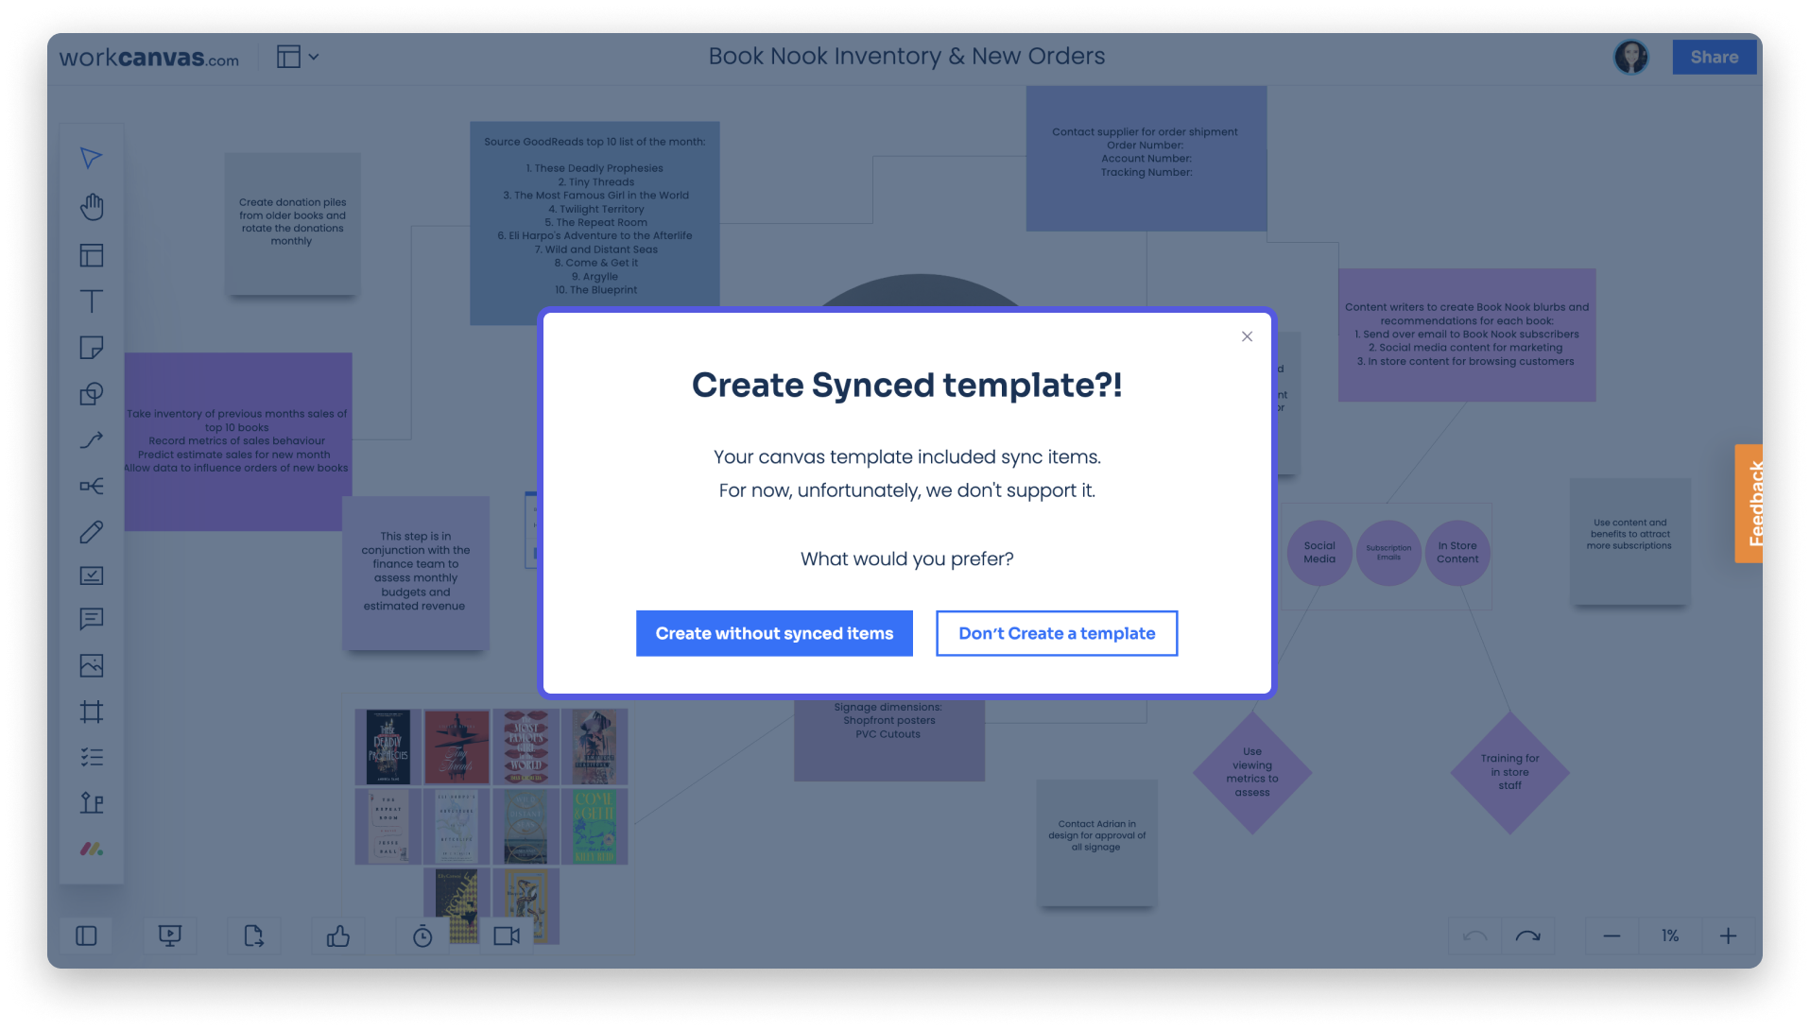Click the canvas title Book Nook Inventory

(906, 56)
